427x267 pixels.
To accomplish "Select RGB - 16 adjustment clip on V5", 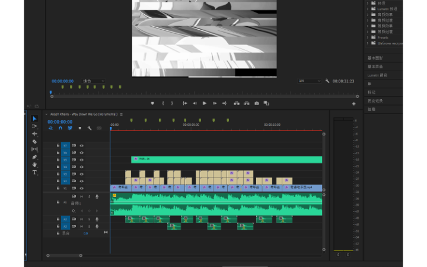I will [227, 160].
